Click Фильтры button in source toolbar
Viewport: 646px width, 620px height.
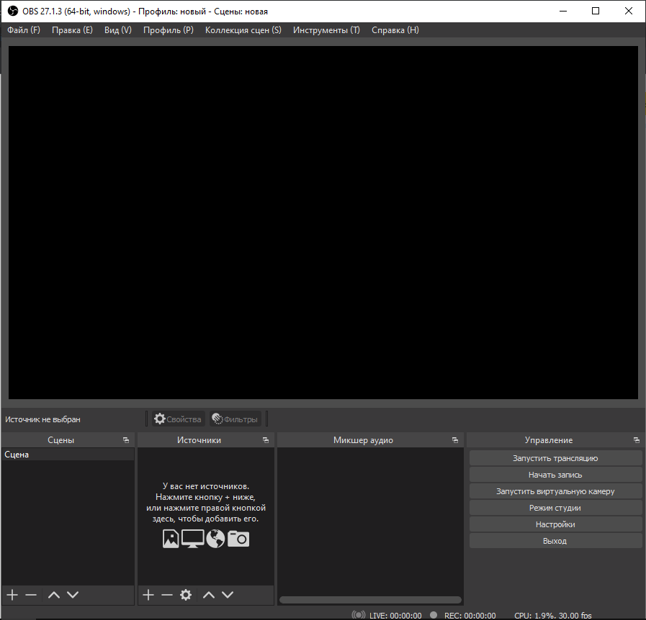tap(235, 419)
